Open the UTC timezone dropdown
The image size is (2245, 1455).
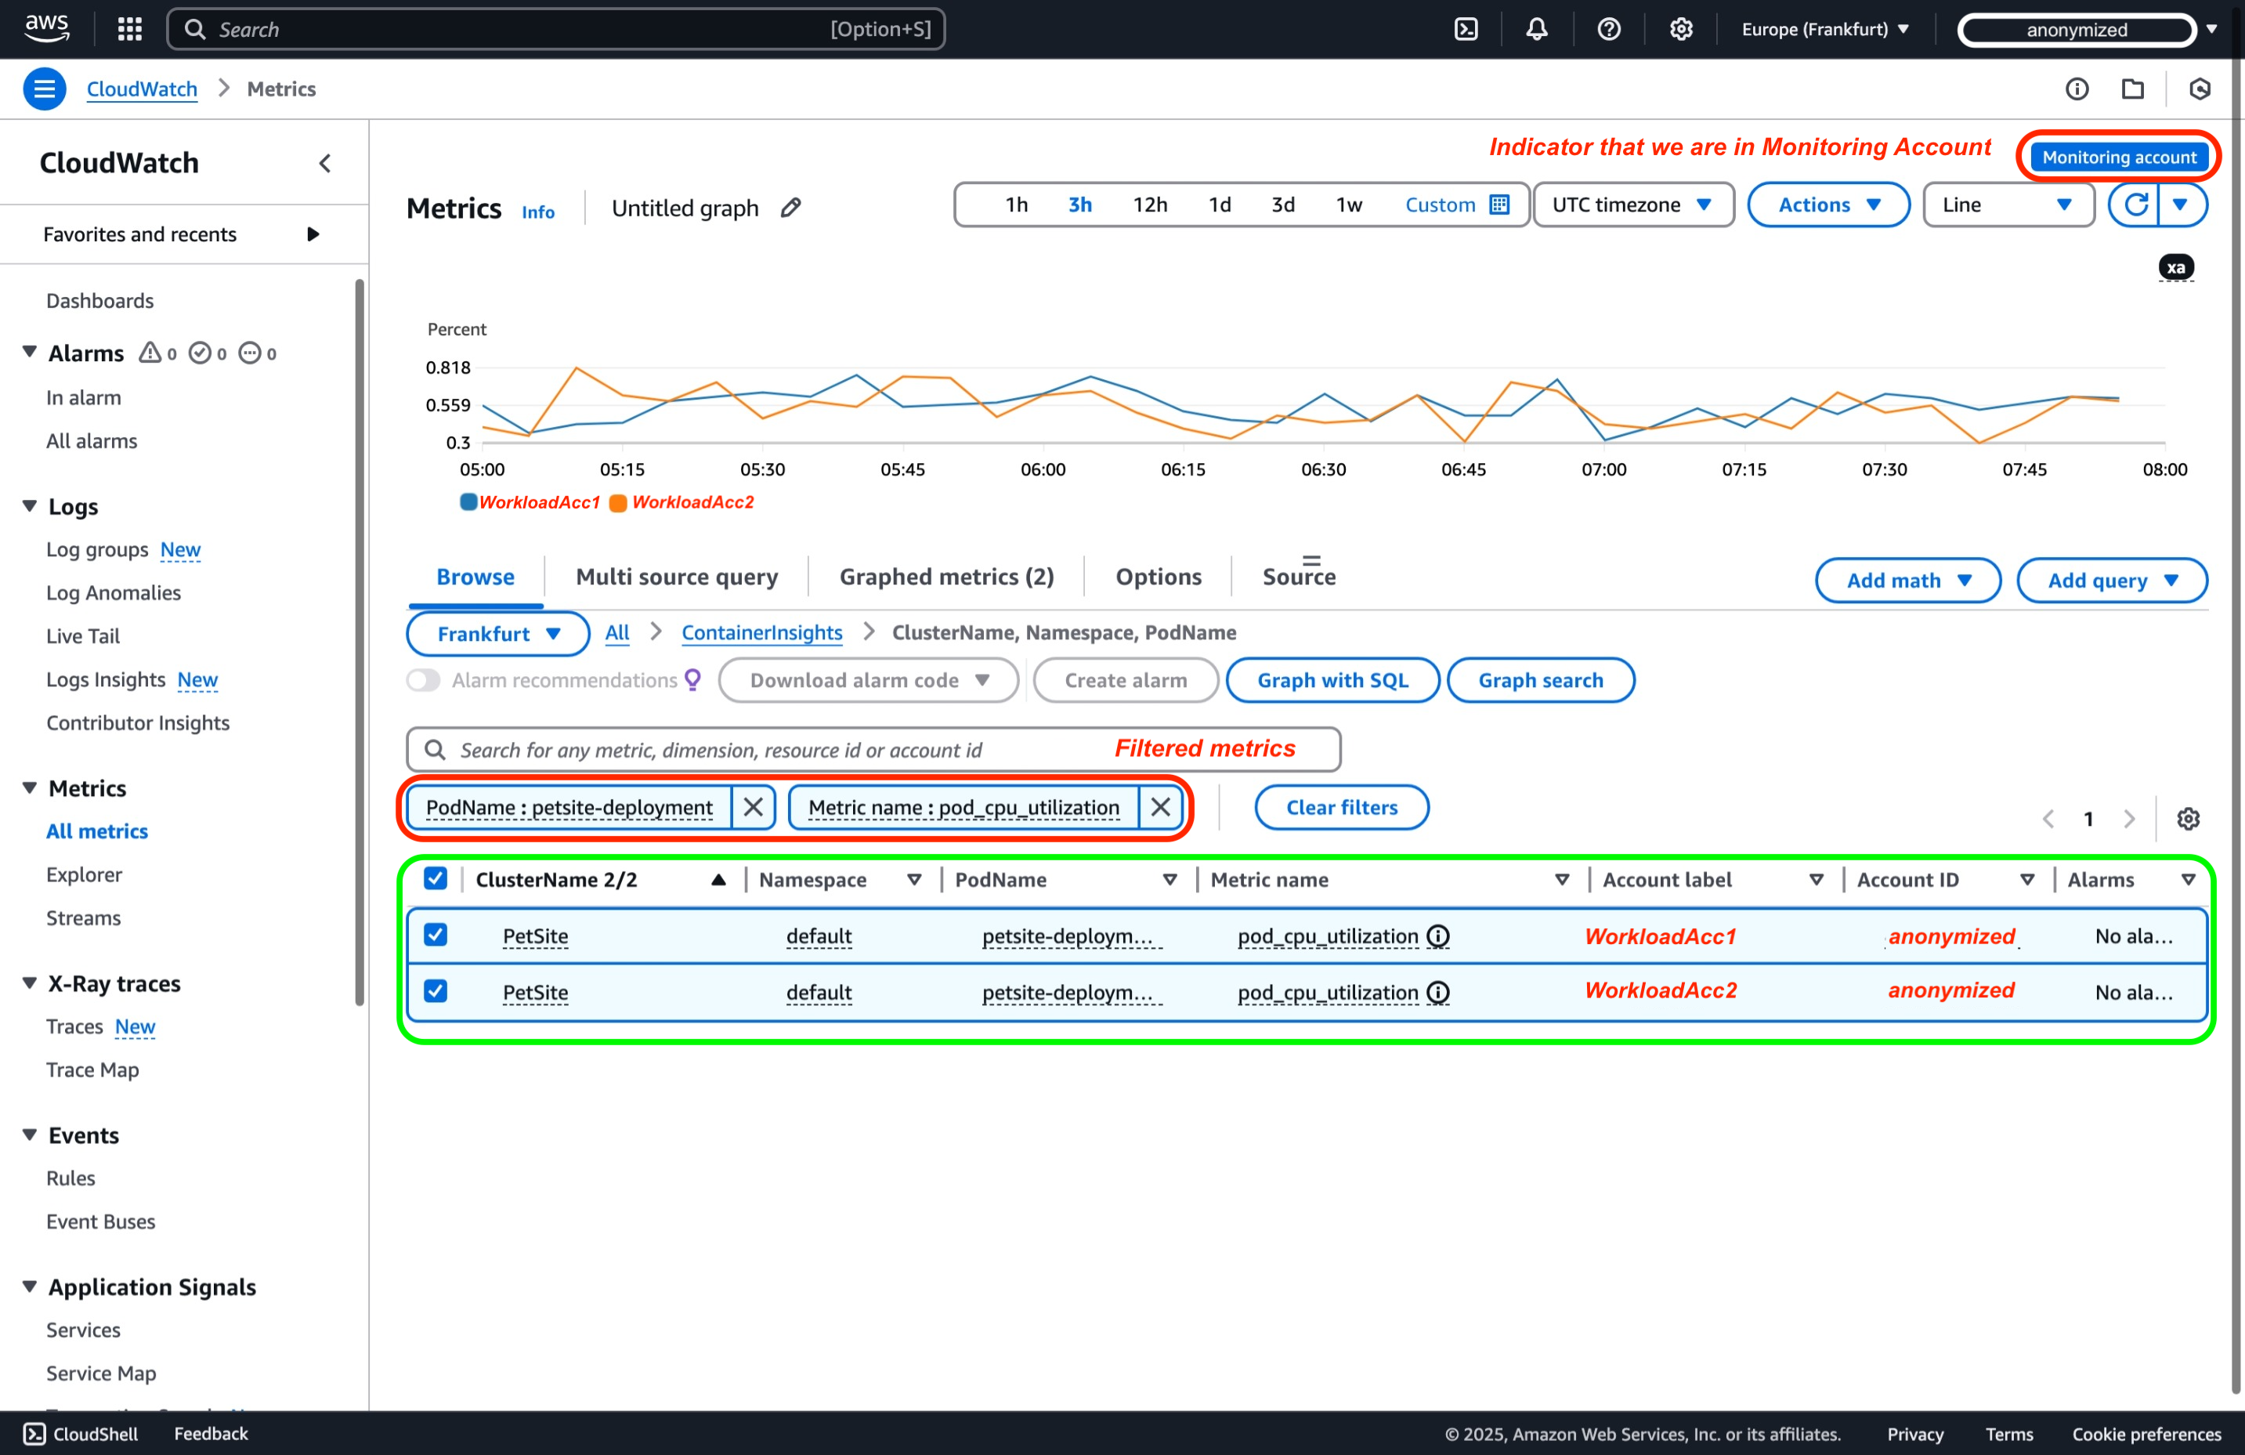coord(1632,204)
